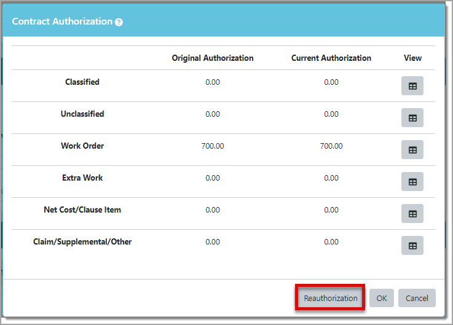Select Classified current authorization 0.00 value
Viewport: 453px width, 325px height.
(x=331, y=82)
